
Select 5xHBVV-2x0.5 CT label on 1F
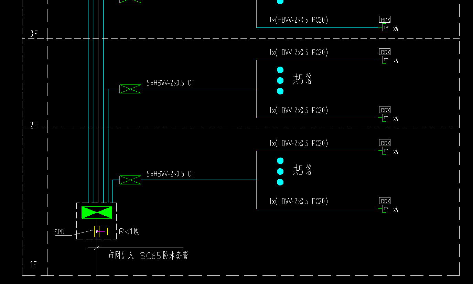point(171,174)
